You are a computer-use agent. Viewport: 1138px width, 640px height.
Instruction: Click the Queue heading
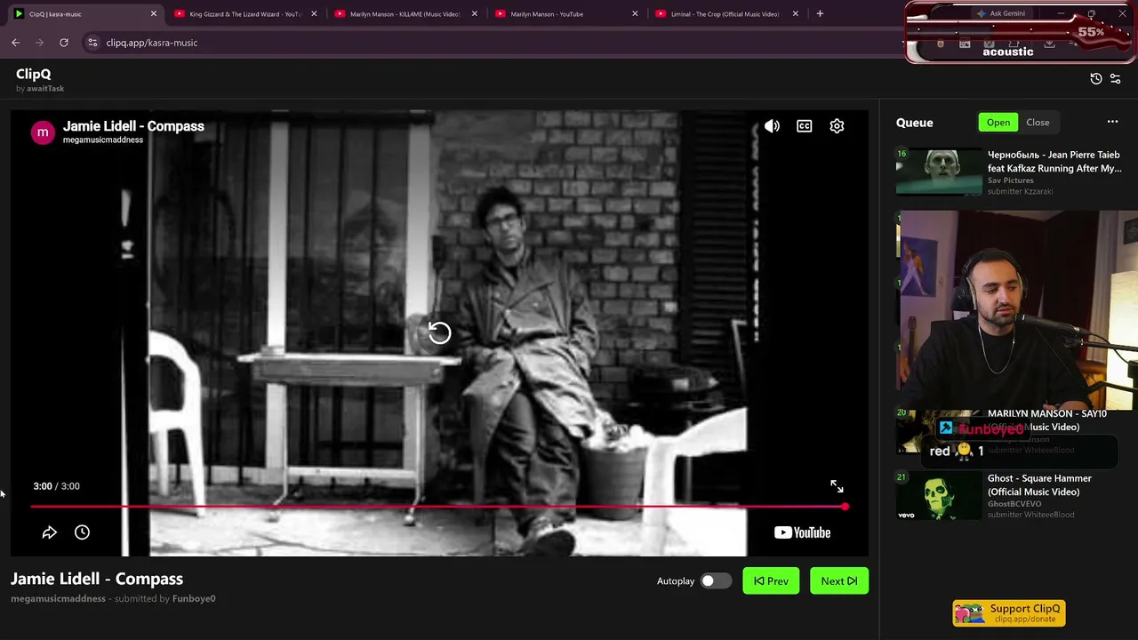915,123
